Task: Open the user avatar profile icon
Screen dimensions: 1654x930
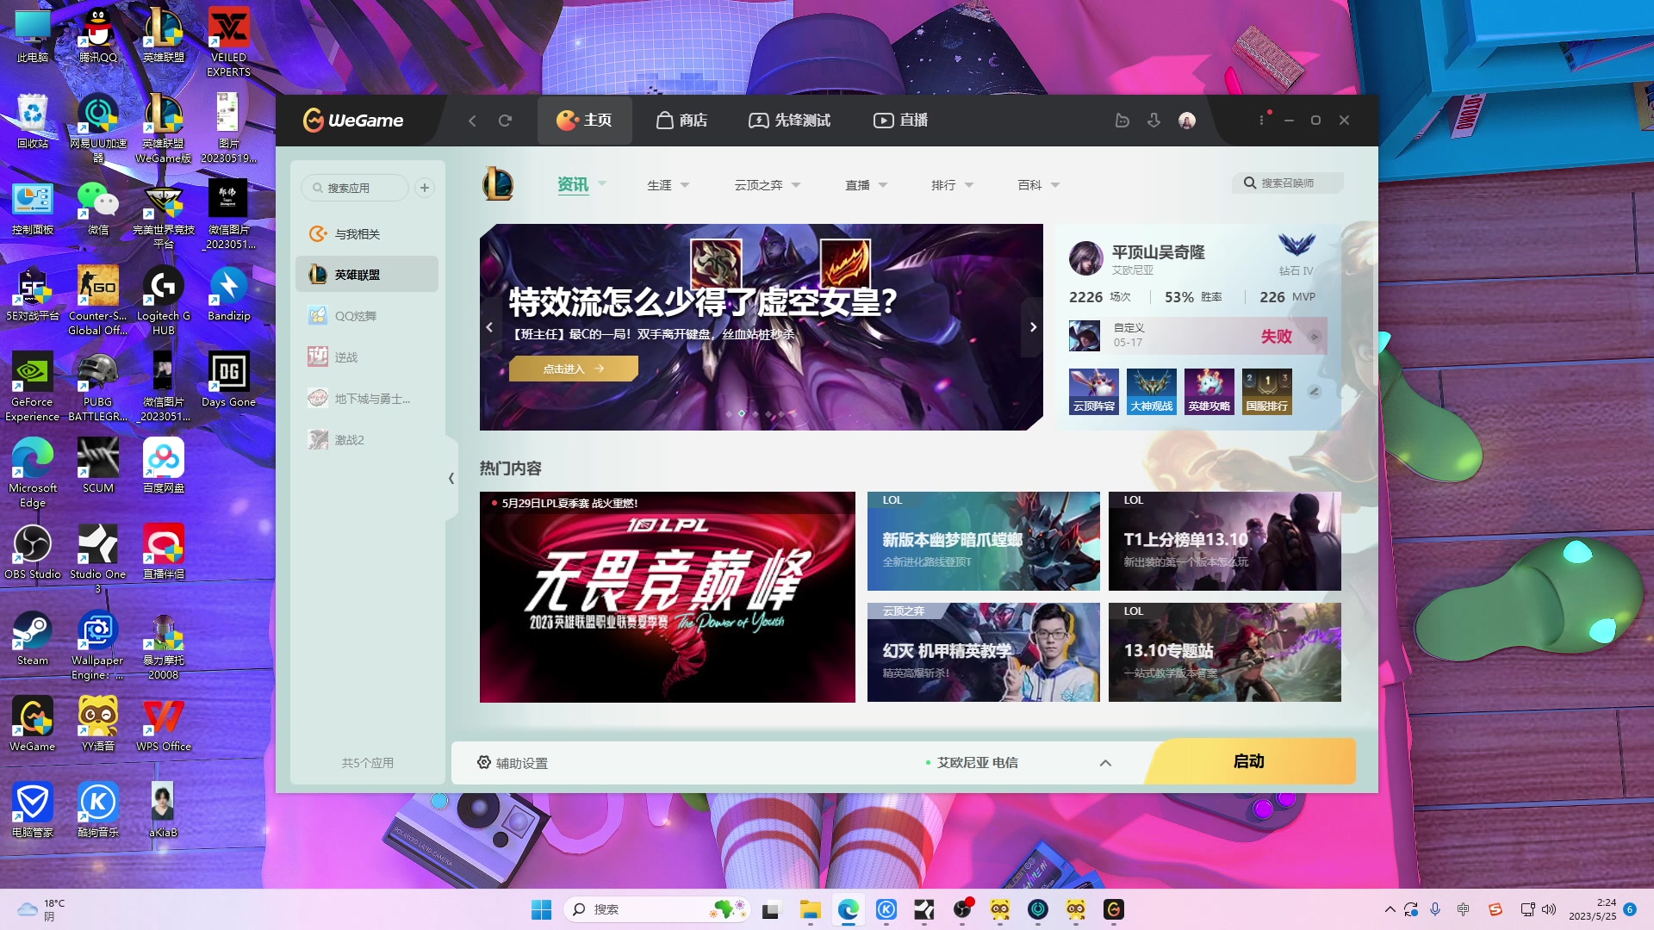Action: pos(1187,121)
